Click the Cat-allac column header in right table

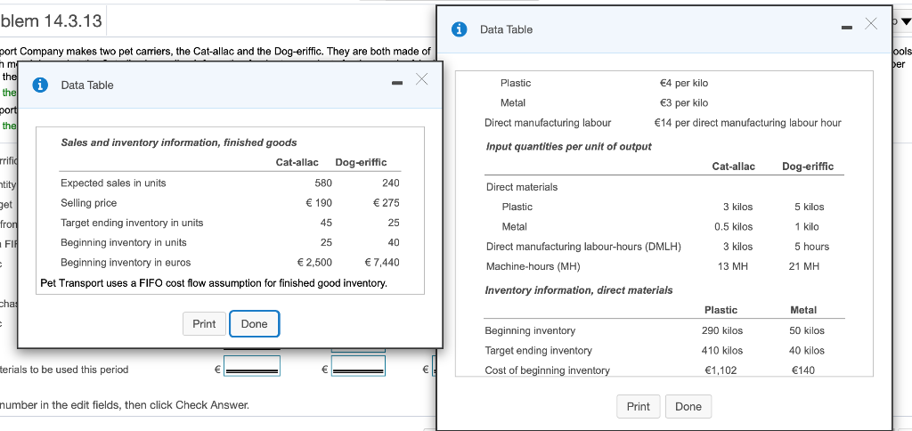coord(734,167)
